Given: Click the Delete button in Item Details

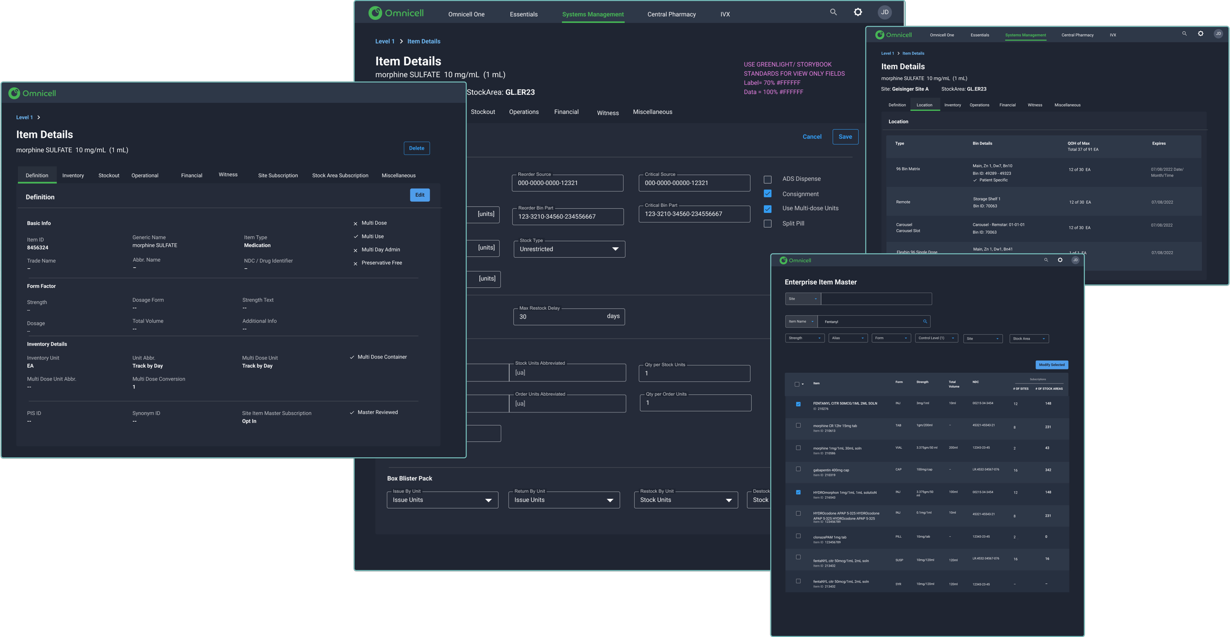Looking at the screenshot, I should click(416, 148).
